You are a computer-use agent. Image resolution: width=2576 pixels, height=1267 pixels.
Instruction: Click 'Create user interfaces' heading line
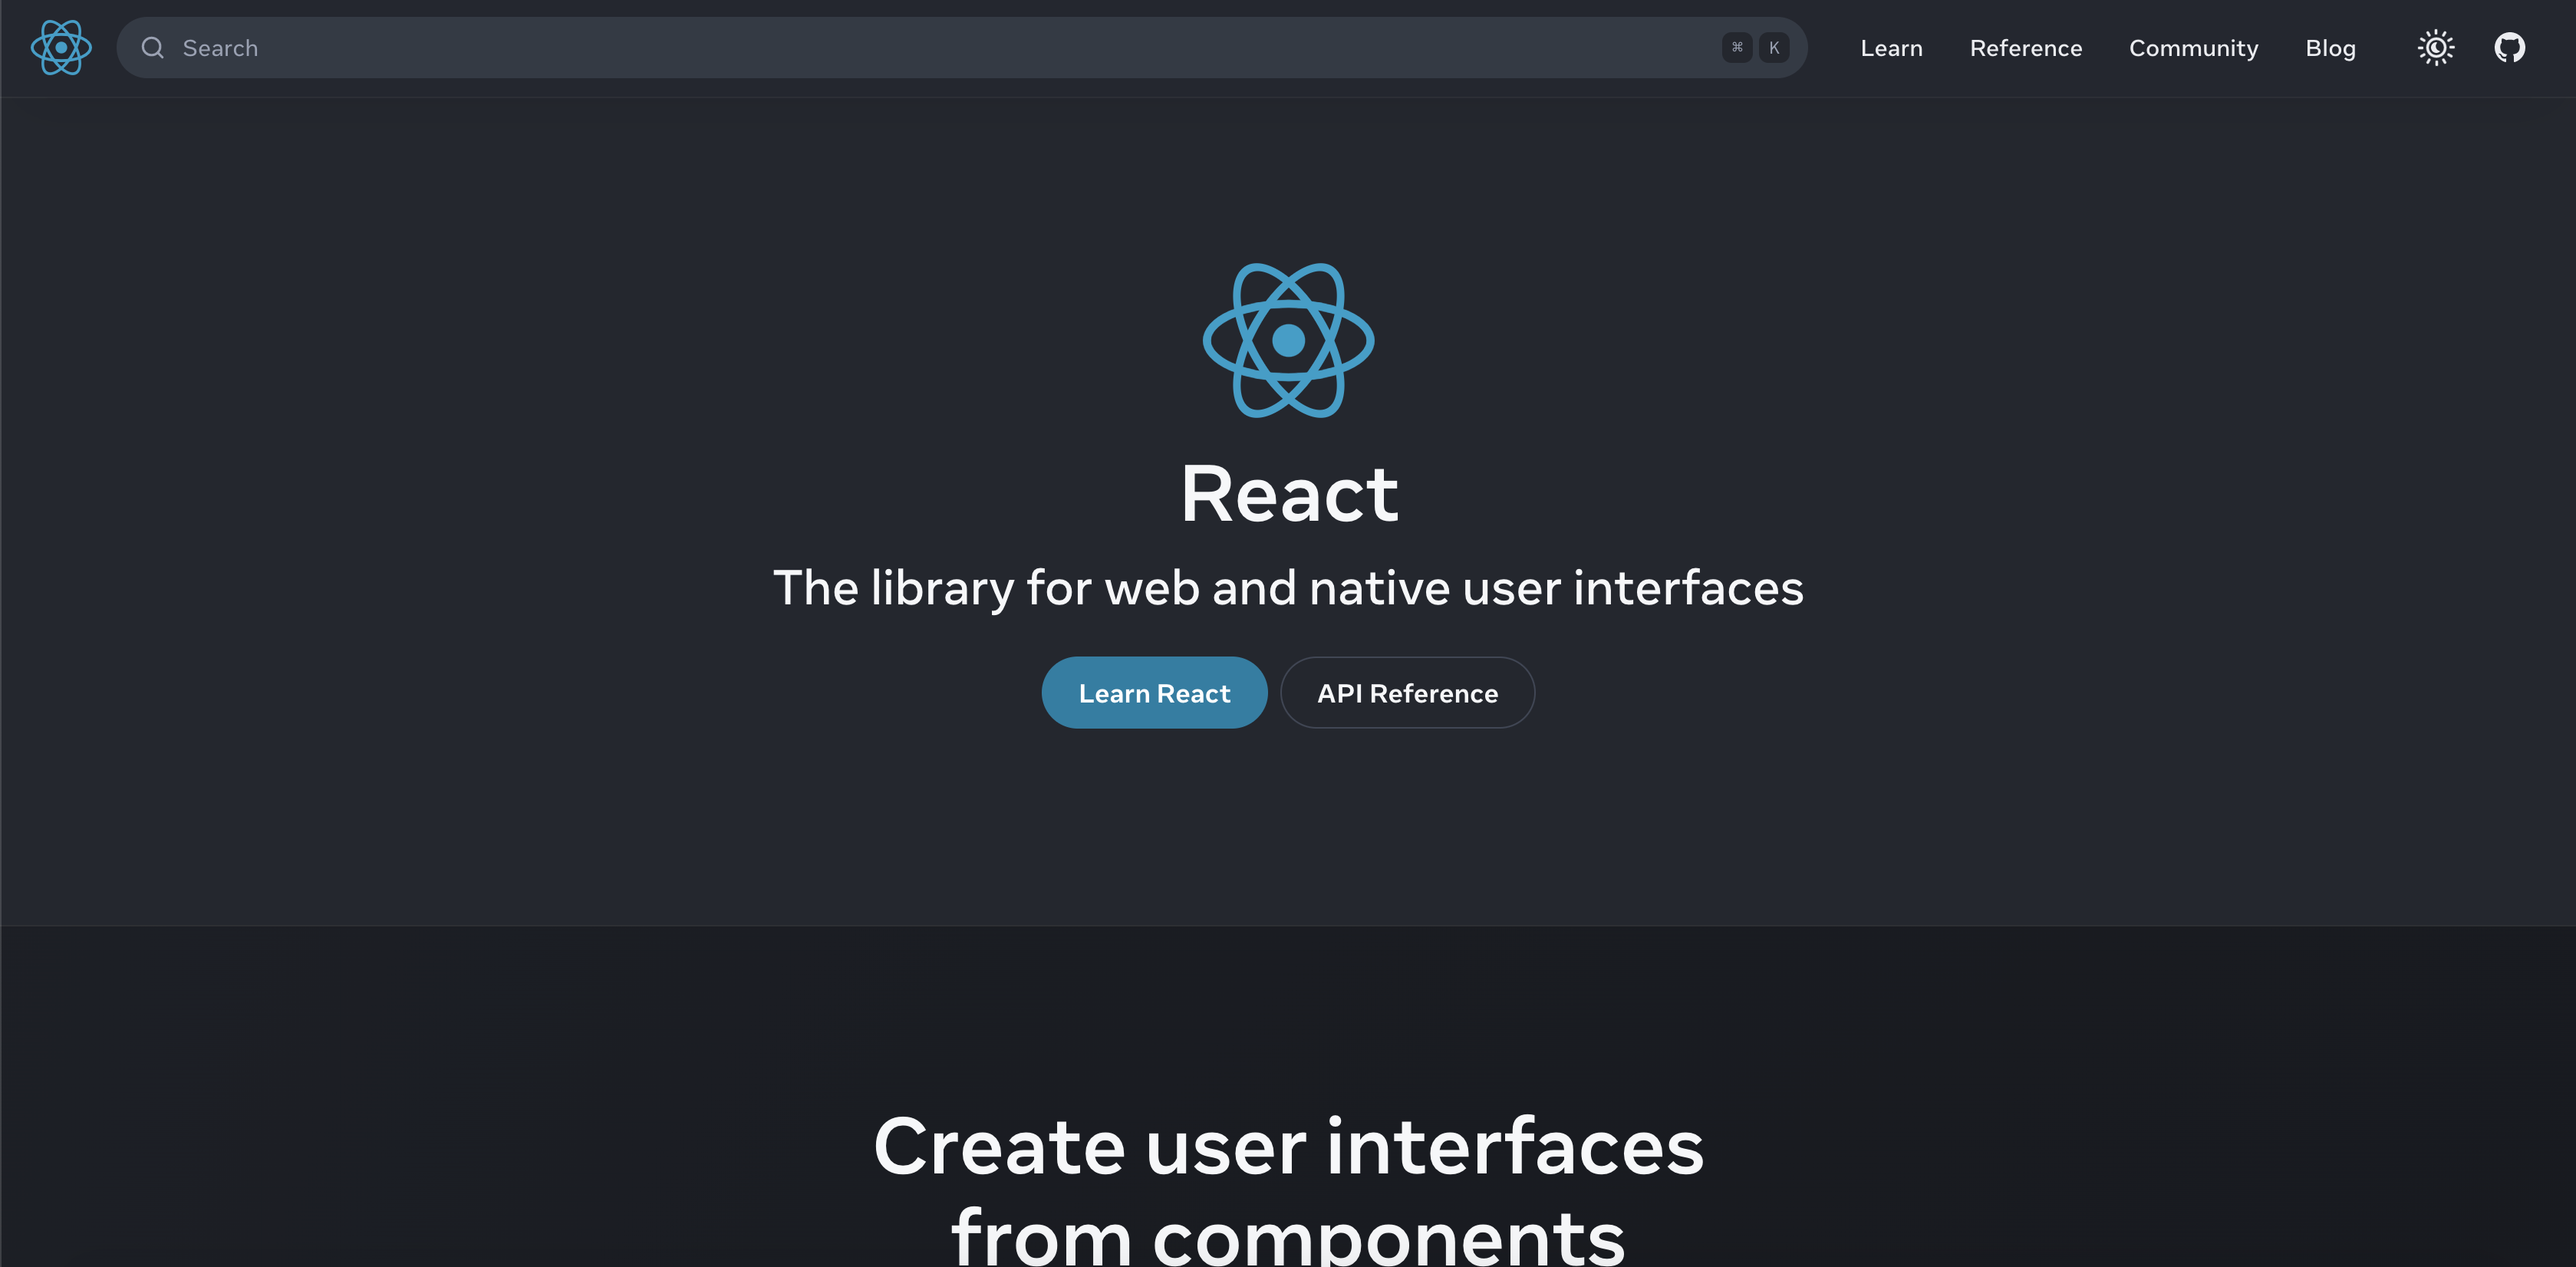coord(1288,1147)
